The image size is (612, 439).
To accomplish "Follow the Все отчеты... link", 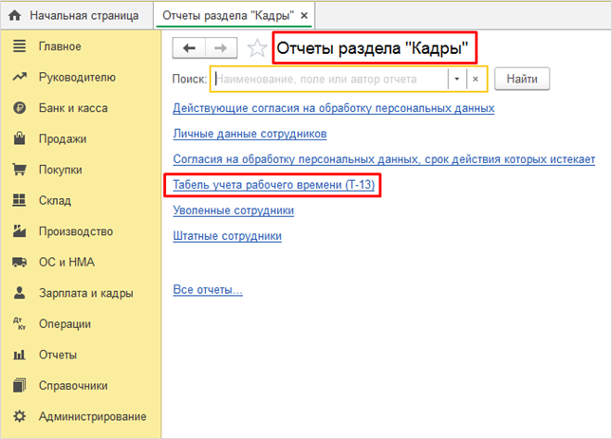I will click(208, 288).
